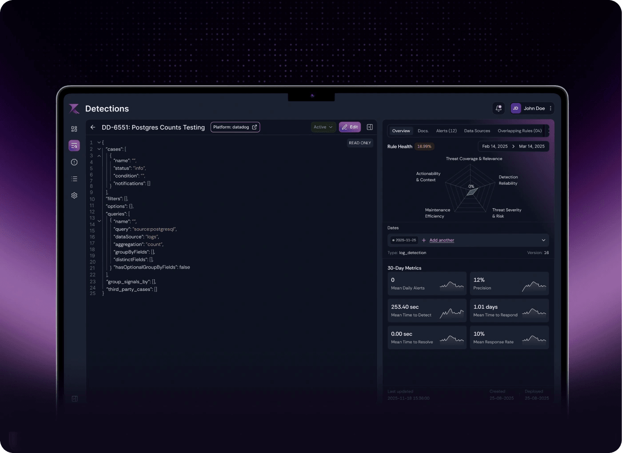This screenshot has height=453, width=622.
Task: Click the back arrow beside DD-6551 title
Action: click(x=93, y=127)
